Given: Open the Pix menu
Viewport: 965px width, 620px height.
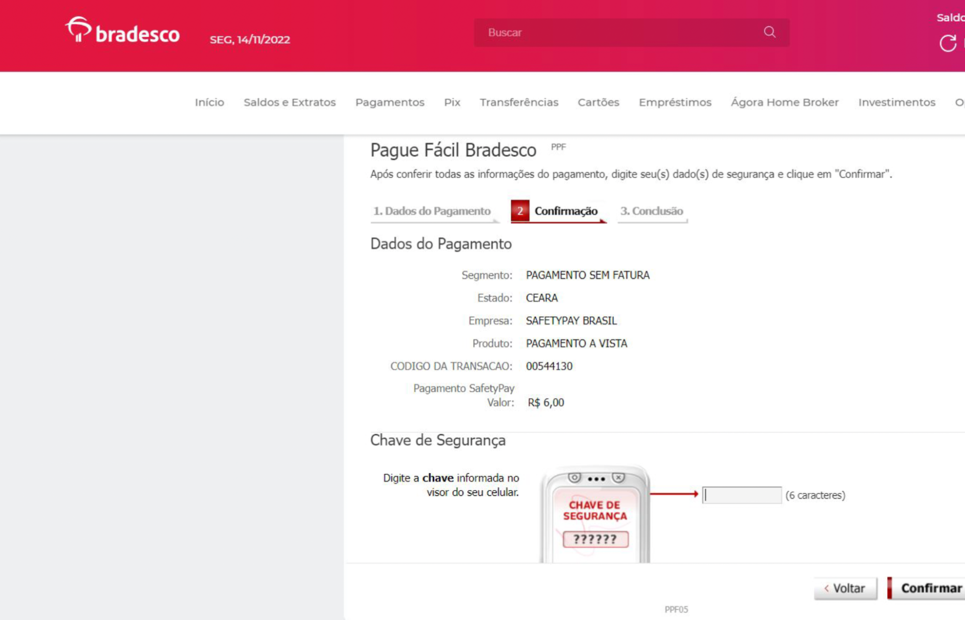Looking at the screenshot, I should pos(452,102).
